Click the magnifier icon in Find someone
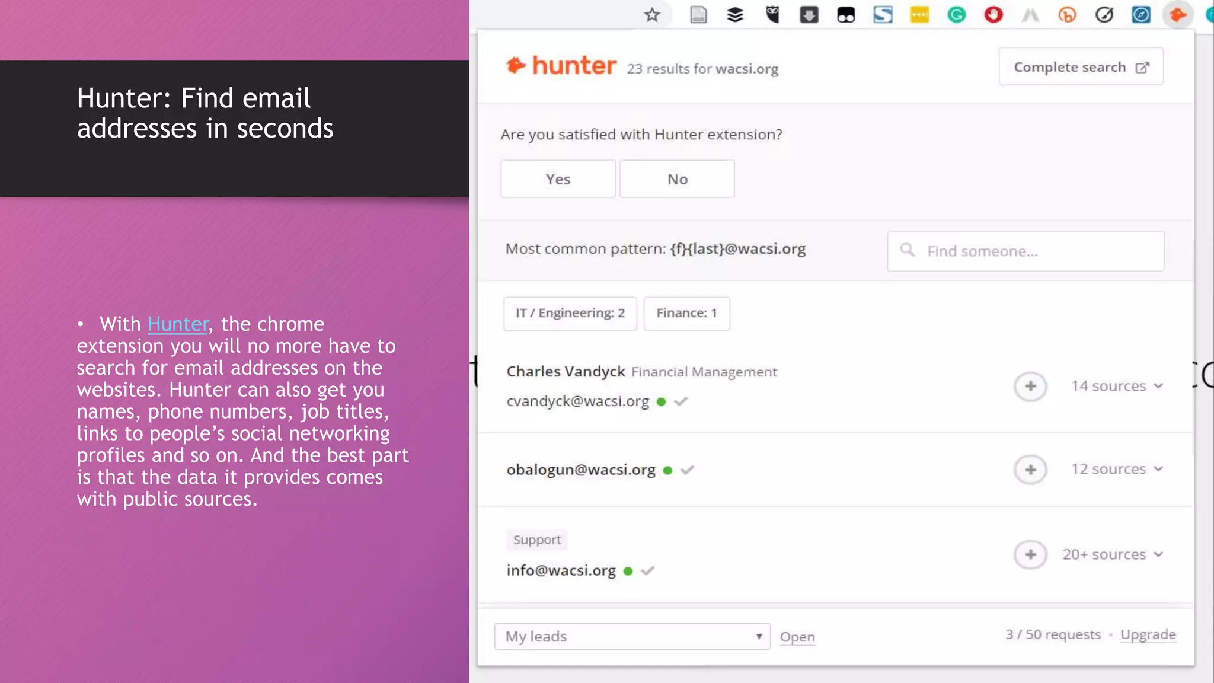Screen dimensions: 1214x683 [x=907, y=250]
